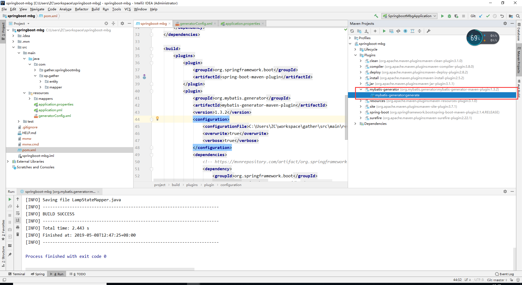Expand External Libraries in Project tree
Viewport: 522px width, 285px height.
pyautogui.click(x=8, y=162)
